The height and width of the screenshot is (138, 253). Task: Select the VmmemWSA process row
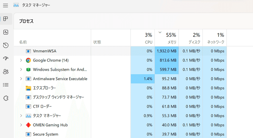pos(120,51)
